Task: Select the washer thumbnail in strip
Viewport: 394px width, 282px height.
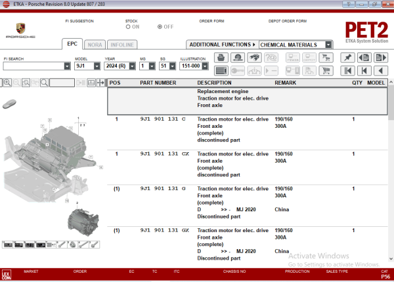Action: point(73,245)
